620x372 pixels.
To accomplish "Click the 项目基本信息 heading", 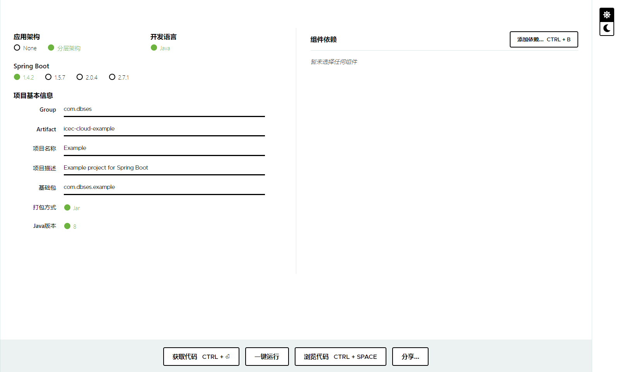I will pos(33,95).
